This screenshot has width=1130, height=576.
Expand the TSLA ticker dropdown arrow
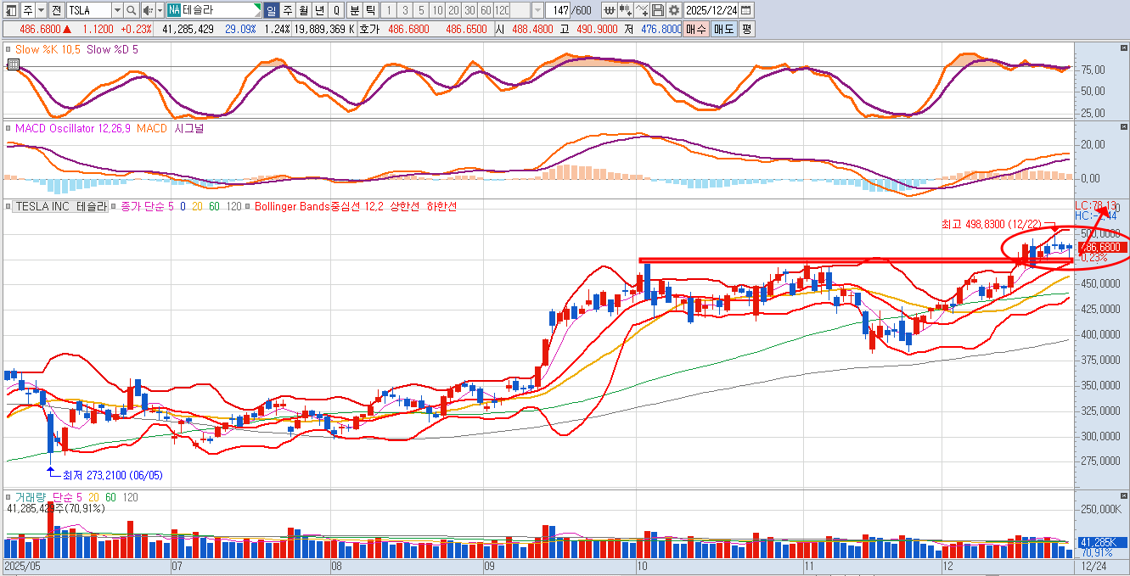tap(116, 10)
